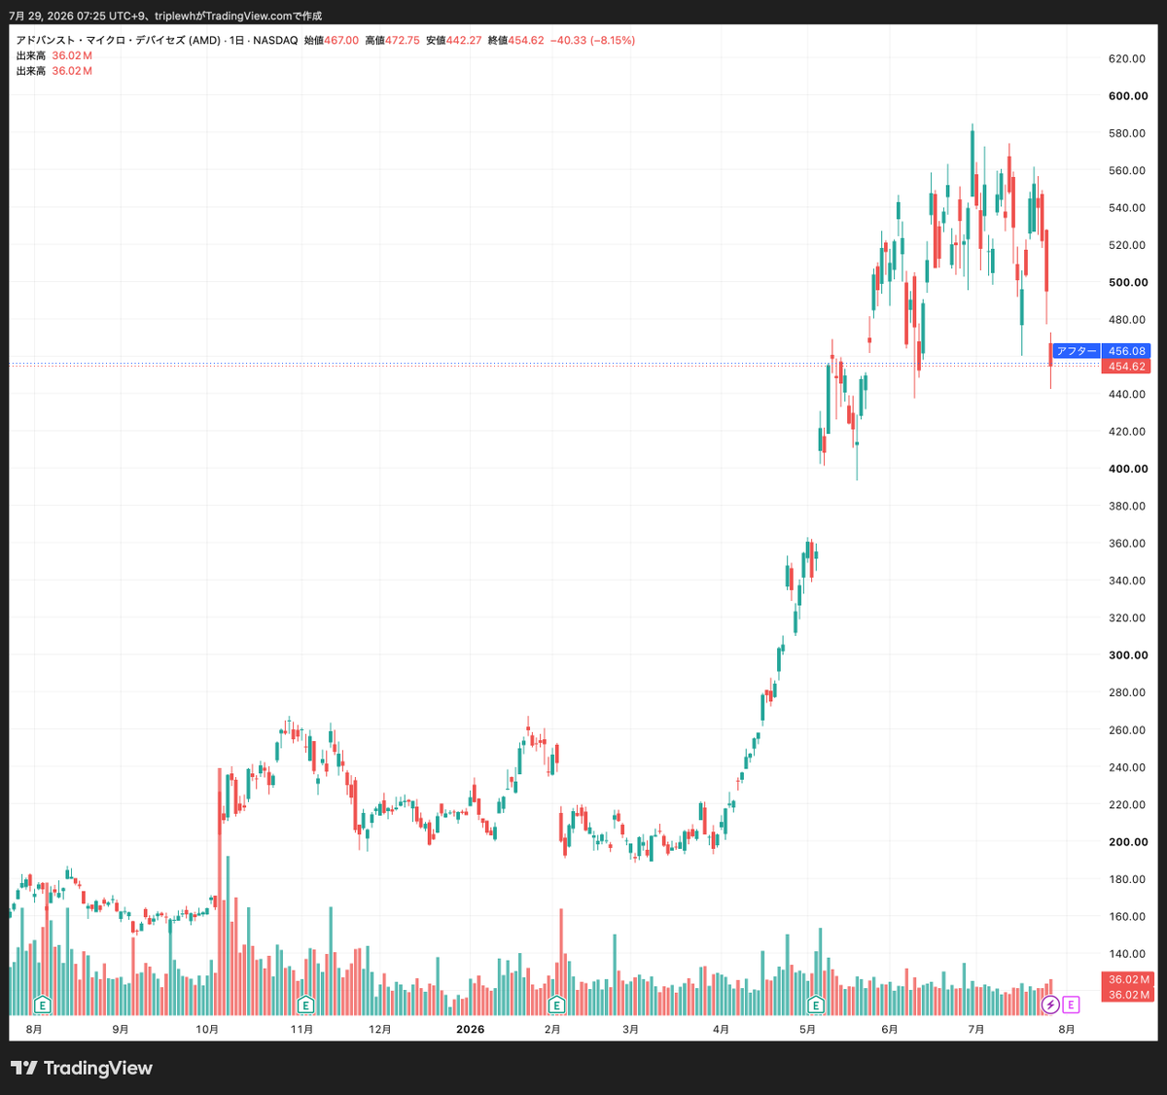This screenshot has height=1095, width=1167.
Task: Click the red 454.62 last price label
Action: 1126,367
